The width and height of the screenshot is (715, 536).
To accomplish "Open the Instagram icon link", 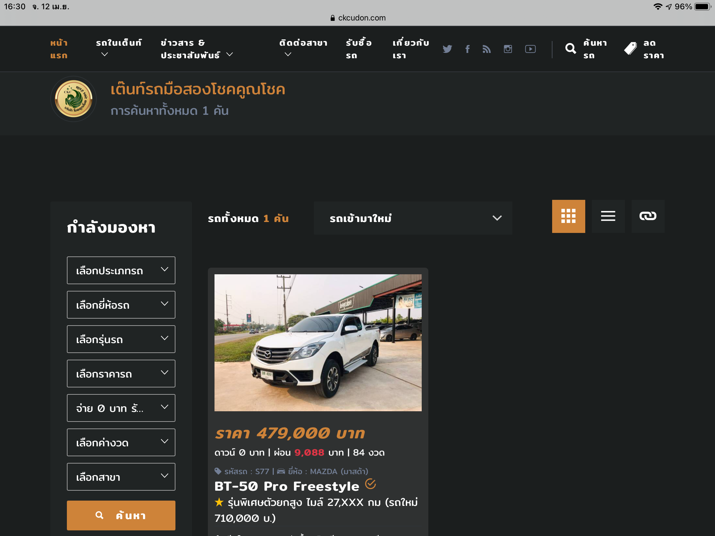I will click(508, 49).
